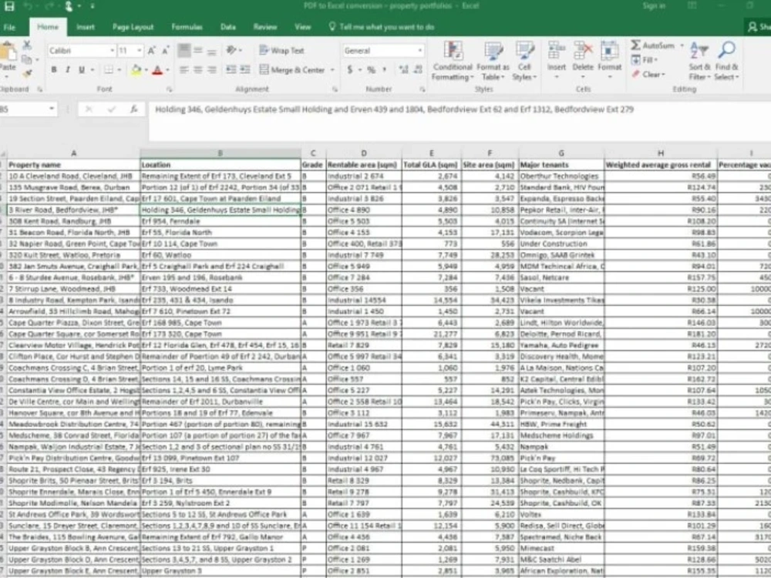Click the Insert Function fx icon

(133, 109)
